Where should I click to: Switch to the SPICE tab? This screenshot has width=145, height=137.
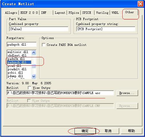pos(87,13)
